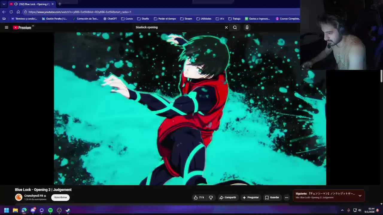Open File Explorer from taskbar
The image size is (383, 215).
[x=15, y=210]
